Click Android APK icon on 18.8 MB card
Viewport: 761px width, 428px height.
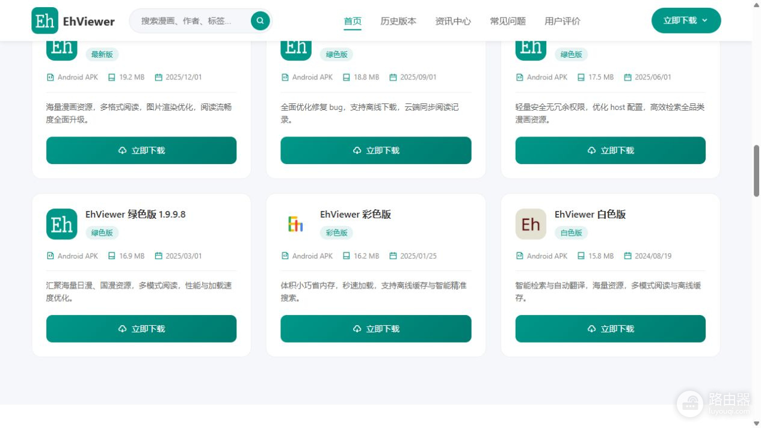pos(285,77)
